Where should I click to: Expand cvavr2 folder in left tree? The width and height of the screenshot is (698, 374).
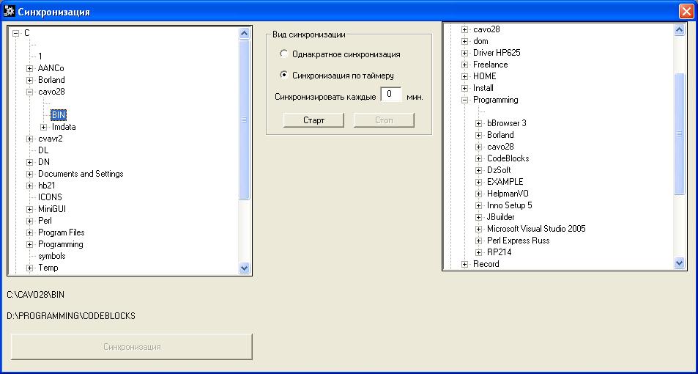[x=30, y=139]
